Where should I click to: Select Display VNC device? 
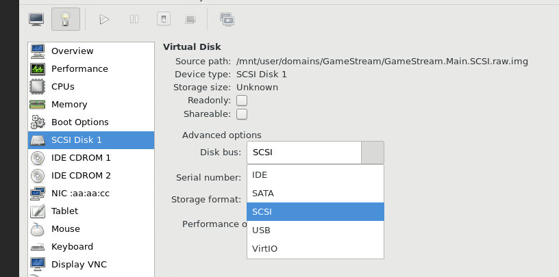(91, 265)
